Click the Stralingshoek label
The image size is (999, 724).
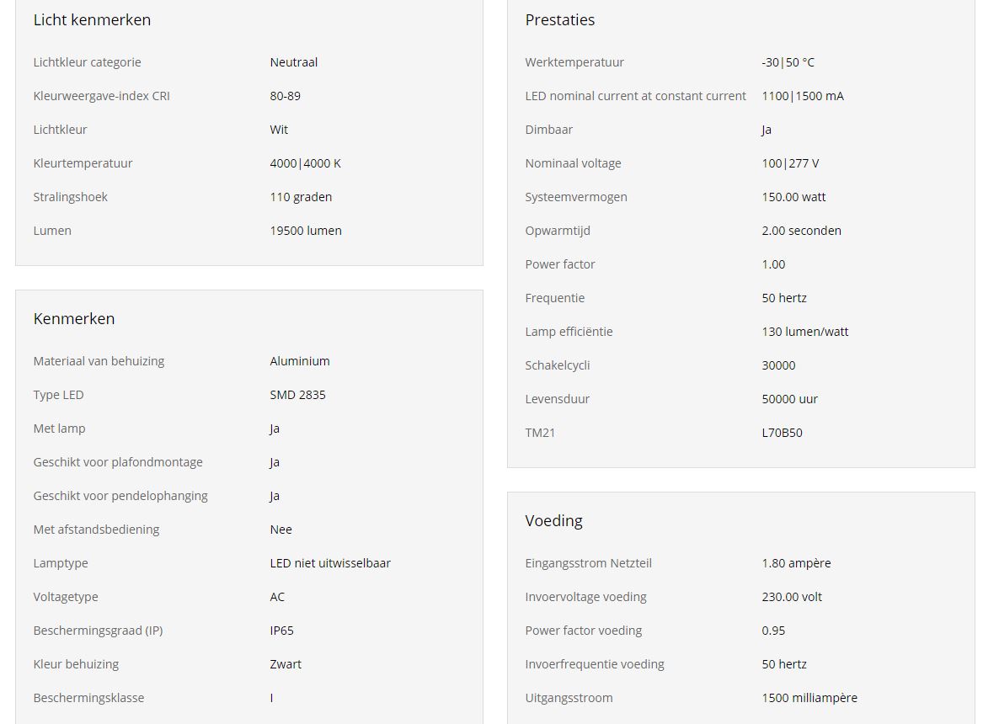coord(70,197)
